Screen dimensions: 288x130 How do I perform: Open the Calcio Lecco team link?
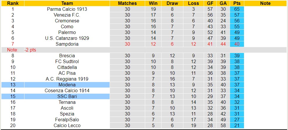67,125
